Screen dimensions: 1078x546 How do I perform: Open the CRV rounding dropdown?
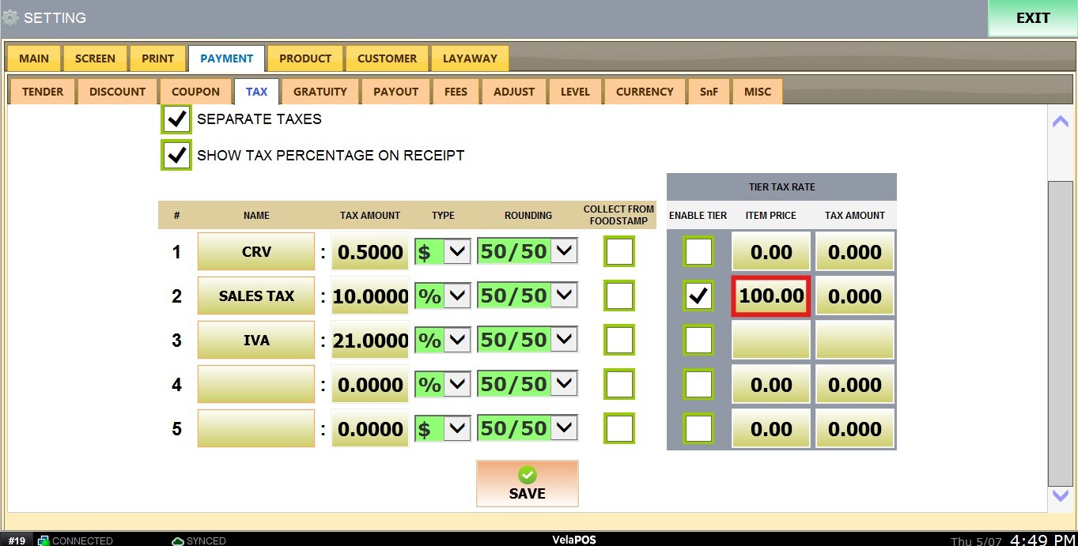(x=528, y=252)
